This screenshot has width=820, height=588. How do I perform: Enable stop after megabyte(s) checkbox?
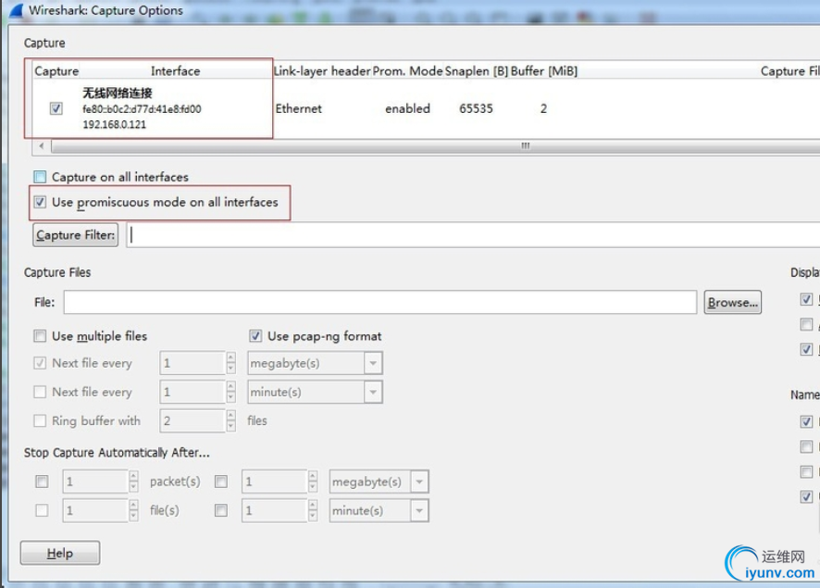221,482
